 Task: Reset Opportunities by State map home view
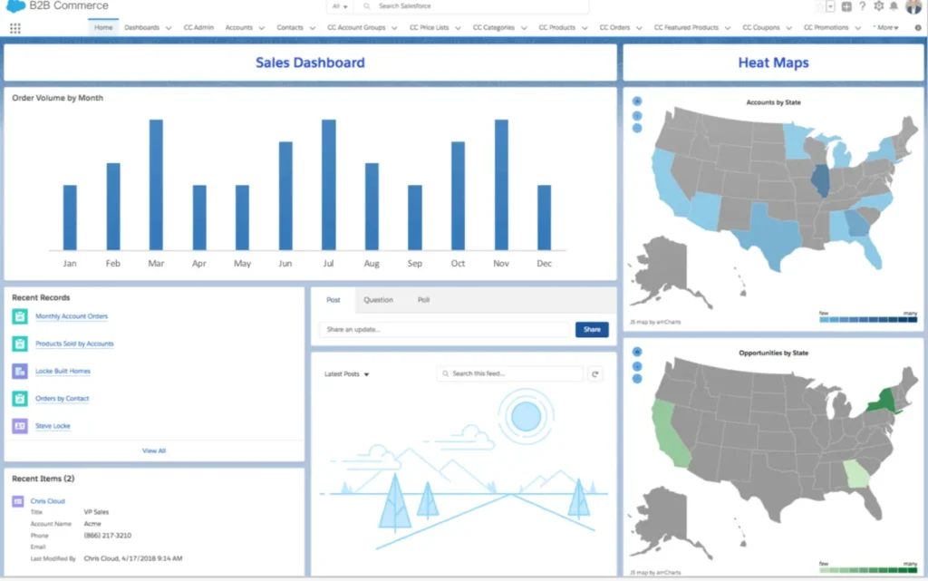coord(637,352)
